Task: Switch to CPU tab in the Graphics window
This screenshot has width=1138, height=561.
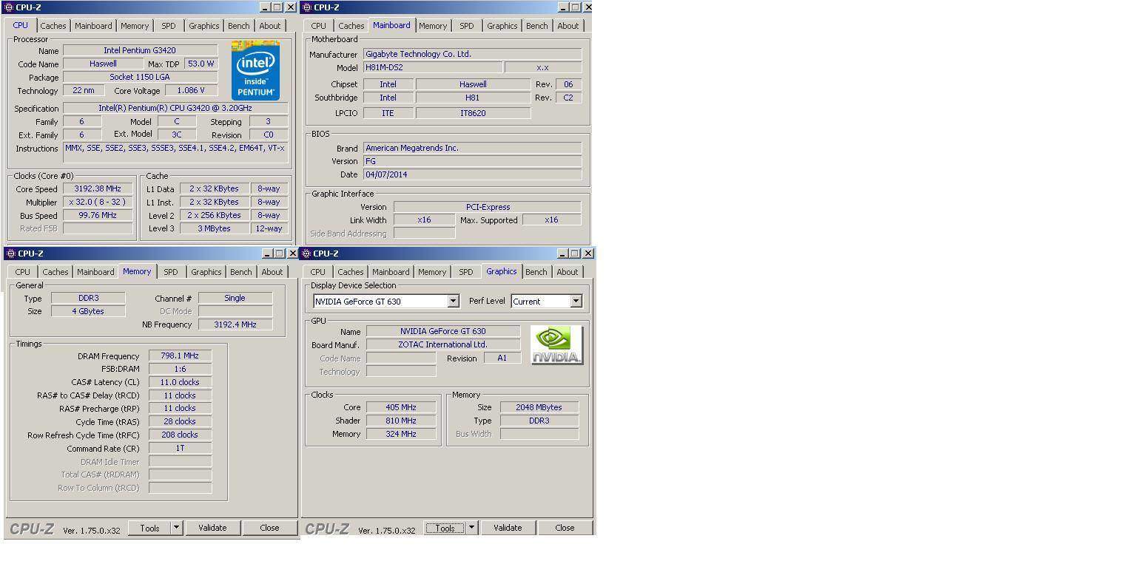Action: pos(317,272)
